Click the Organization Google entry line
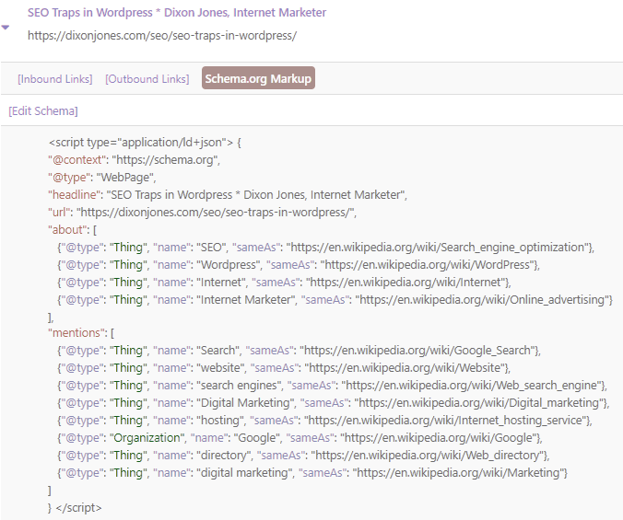Screen dimensions: 623x520 [x=300, y=437]
